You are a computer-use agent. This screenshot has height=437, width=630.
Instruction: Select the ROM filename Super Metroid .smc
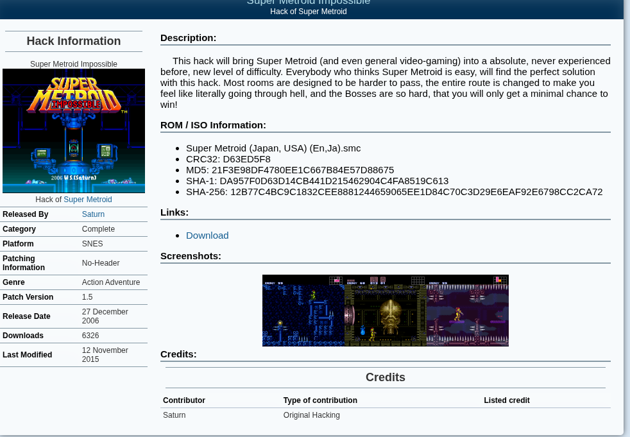273,148
